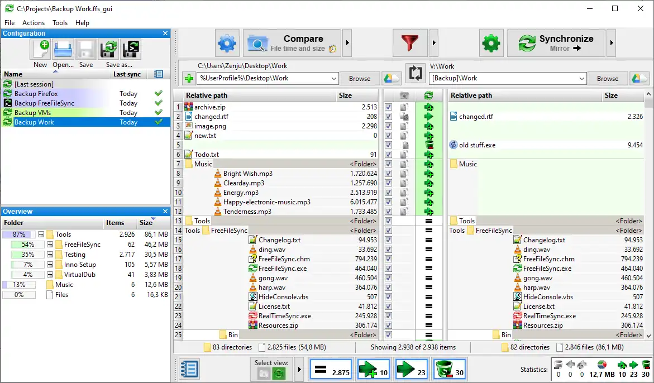Image resolution: width=654 pixels, height=383 pixels.
Task: Open cloud storage for left folder
Action: point(392,78)
